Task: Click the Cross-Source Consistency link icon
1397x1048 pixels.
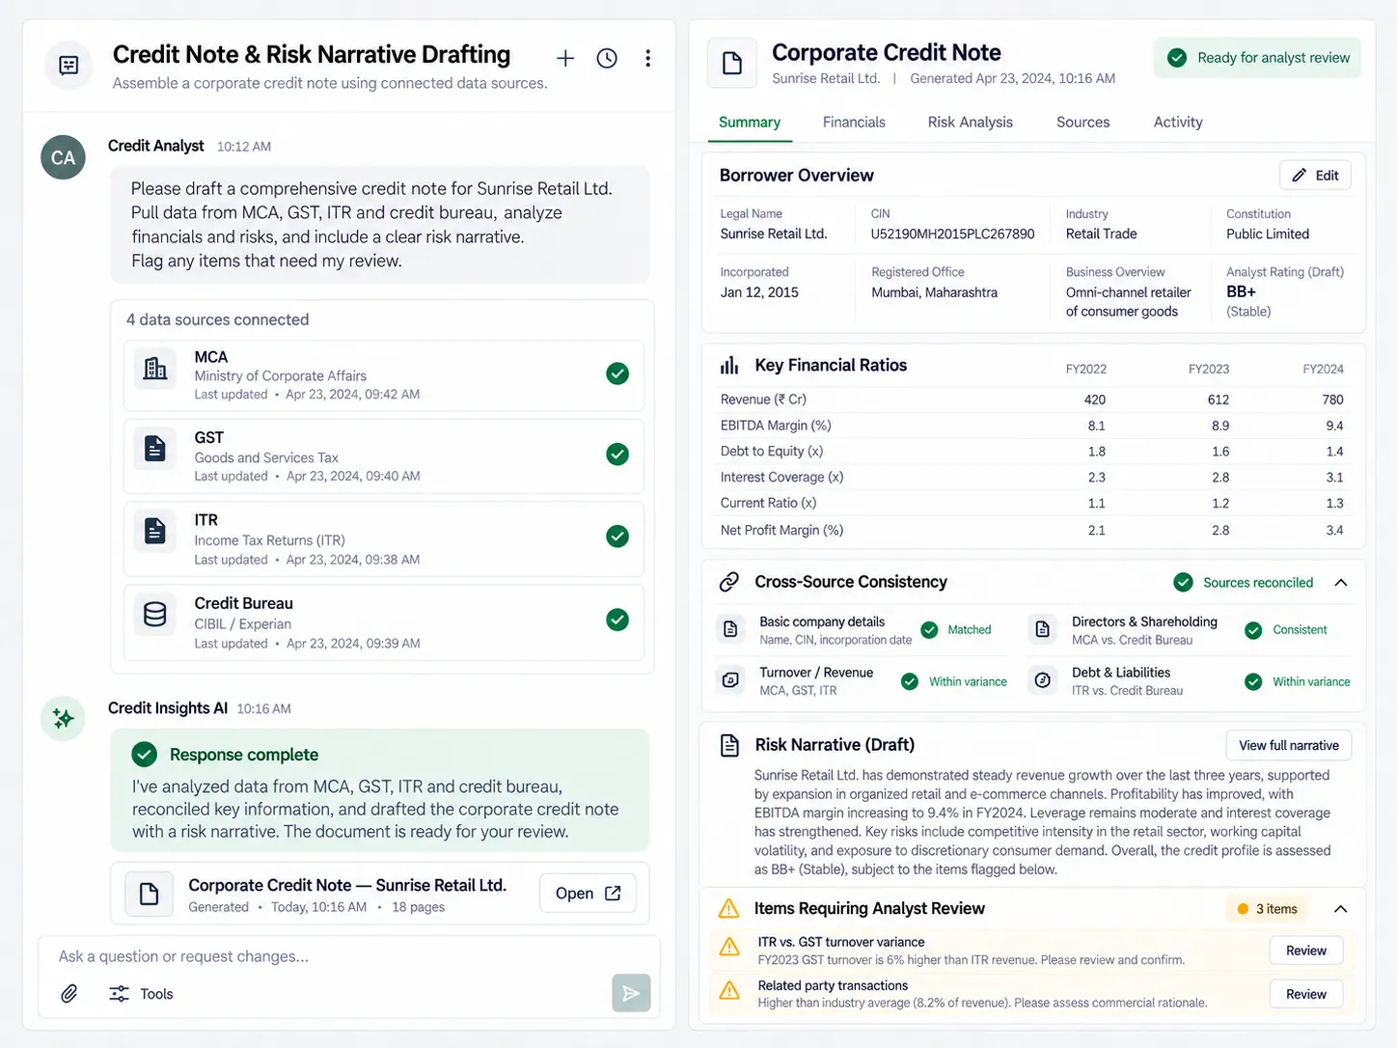Action: [x=729, y=582]
